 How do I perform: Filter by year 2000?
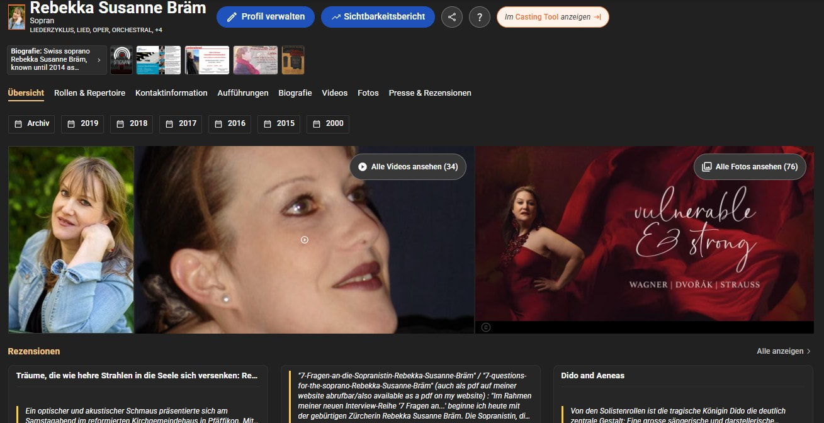tap(328, 124)
